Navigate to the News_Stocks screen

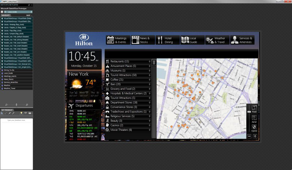click(17, 79)
